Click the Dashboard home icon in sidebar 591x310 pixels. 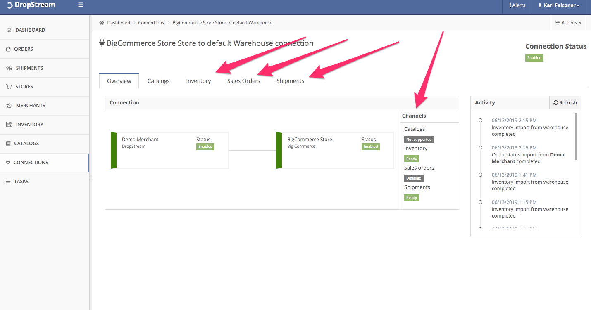pos(9,30)
